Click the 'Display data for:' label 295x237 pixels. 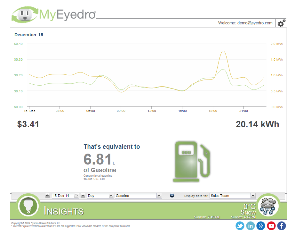tap(196, 196)
